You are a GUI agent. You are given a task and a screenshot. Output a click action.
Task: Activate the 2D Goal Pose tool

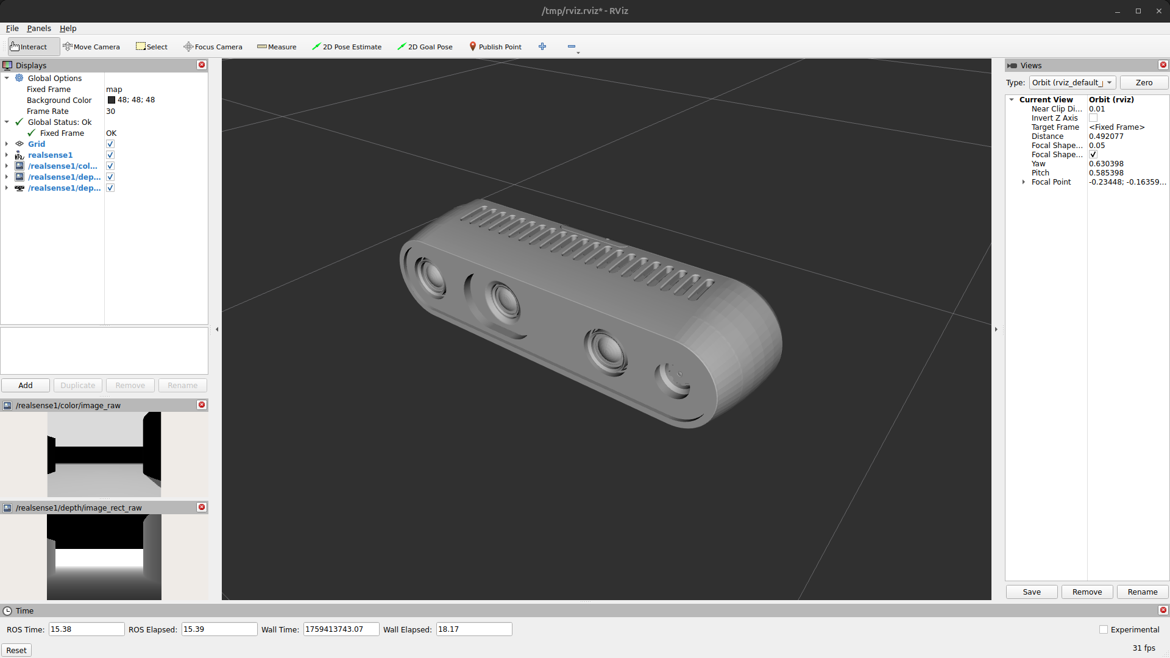pos(425,47)
